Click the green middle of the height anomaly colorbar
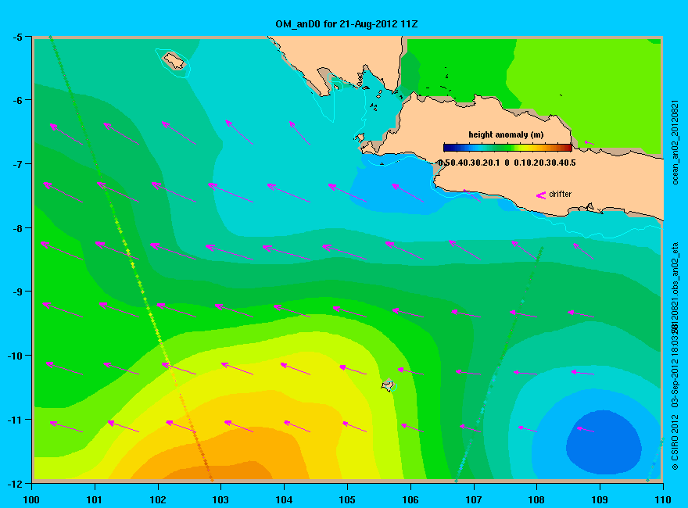688x508 pixels. (507, 148)
